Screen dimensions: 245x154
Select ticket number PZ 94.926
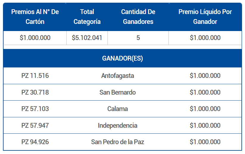tap(35, 142)
